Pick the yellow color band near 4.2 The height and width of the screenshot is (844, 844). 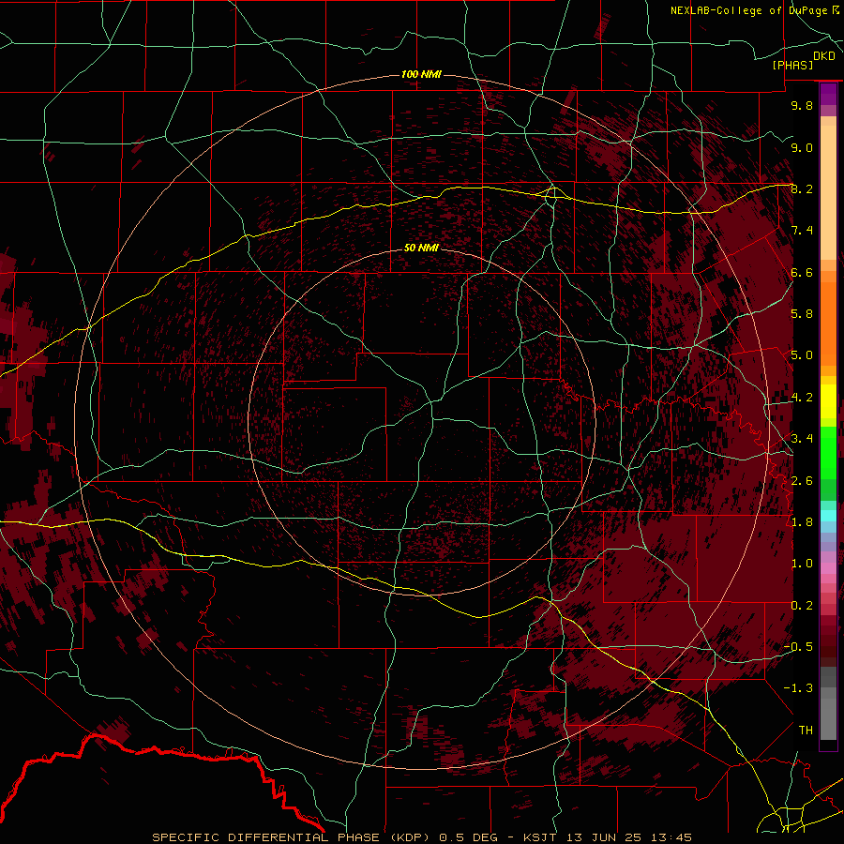click(828, 401)
